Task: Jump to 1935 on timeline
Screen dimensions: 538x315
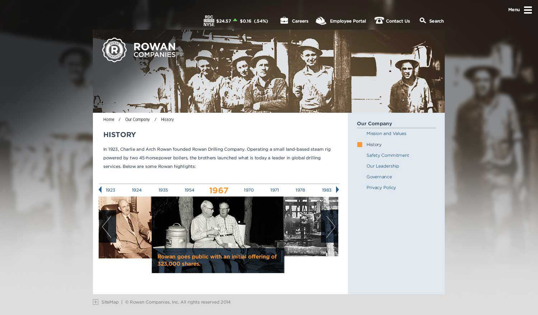Action: [163, 190]
